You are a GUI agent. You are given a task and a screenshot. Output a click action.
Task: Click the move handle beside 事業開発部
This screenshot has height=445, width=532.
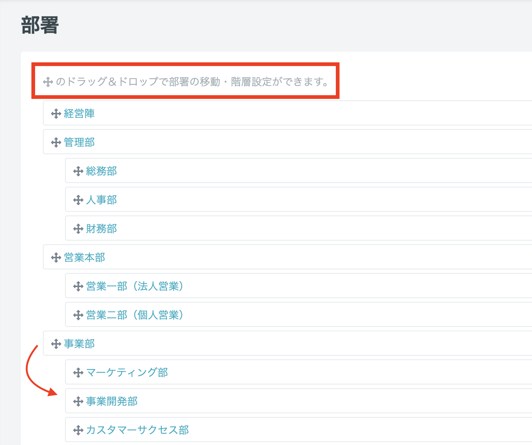click(78, 401)
